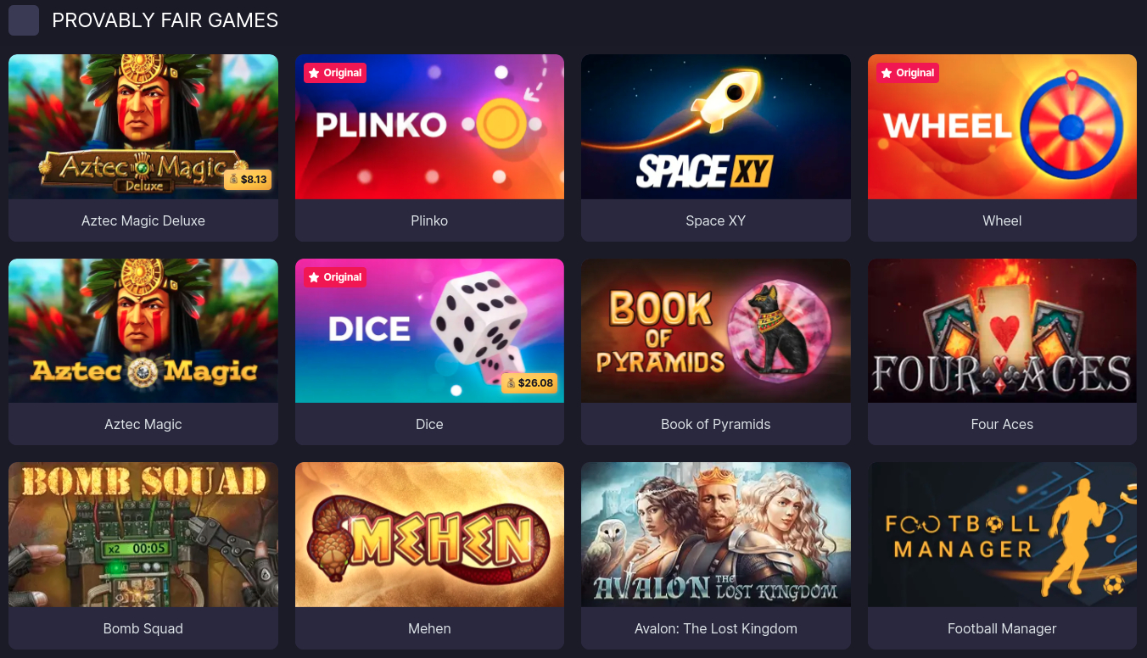Open the Aztec Magic Deluxe game thumbnail
The width and height of the screenshot is (1147, 658).
tap(143, 127)
